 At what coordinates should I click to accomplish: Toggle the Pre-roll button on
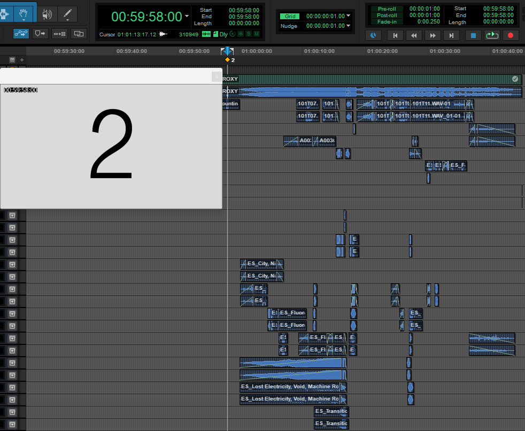387,9
